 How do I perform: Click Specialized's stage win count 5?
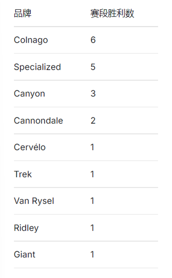(x=93, y=67)
